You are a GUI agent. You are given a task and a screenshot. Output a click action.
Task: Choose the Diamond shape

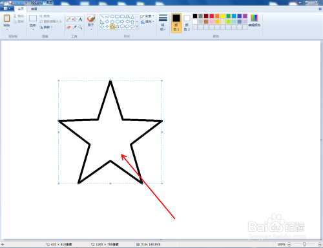(107, 22)
